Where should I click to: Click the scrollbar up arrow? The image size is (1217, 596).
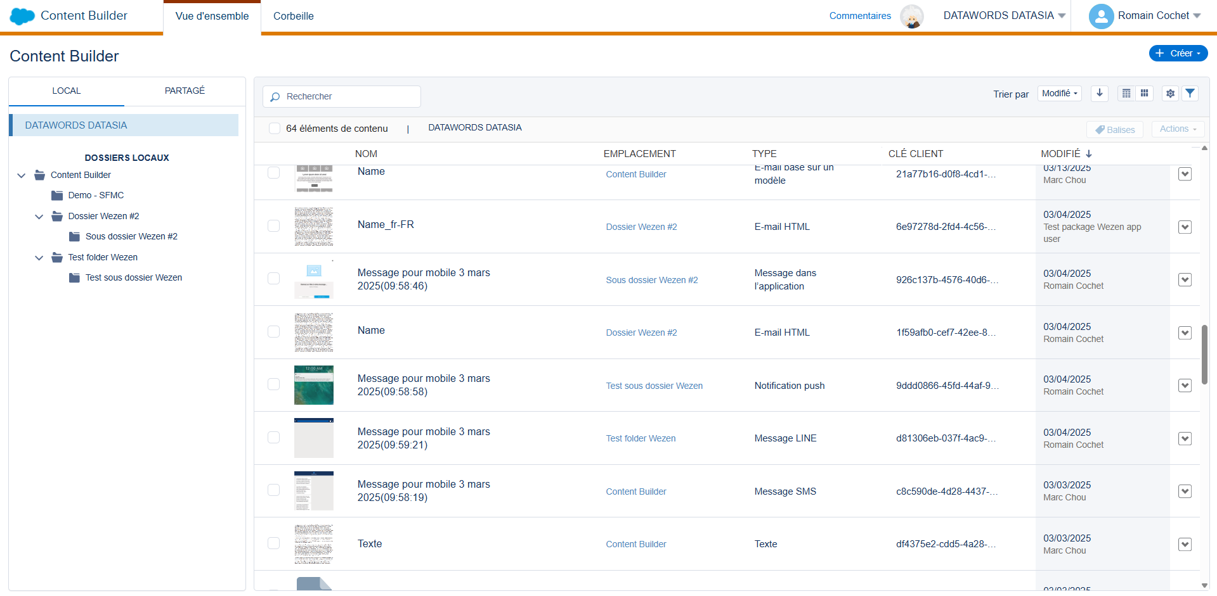1204,148
